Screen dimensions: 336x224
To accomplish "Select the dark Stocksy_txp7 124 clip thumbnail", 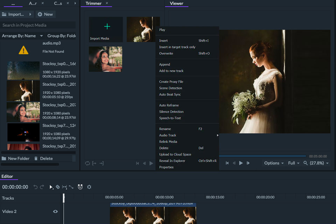I will [23, 132].
